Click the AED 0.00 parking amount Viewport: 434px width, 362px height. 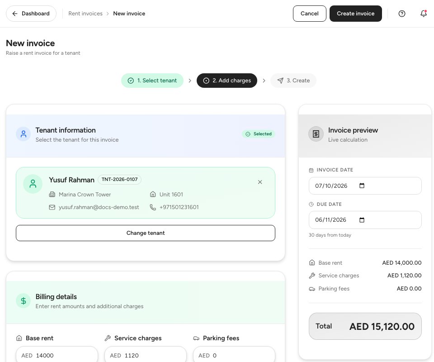409,289
